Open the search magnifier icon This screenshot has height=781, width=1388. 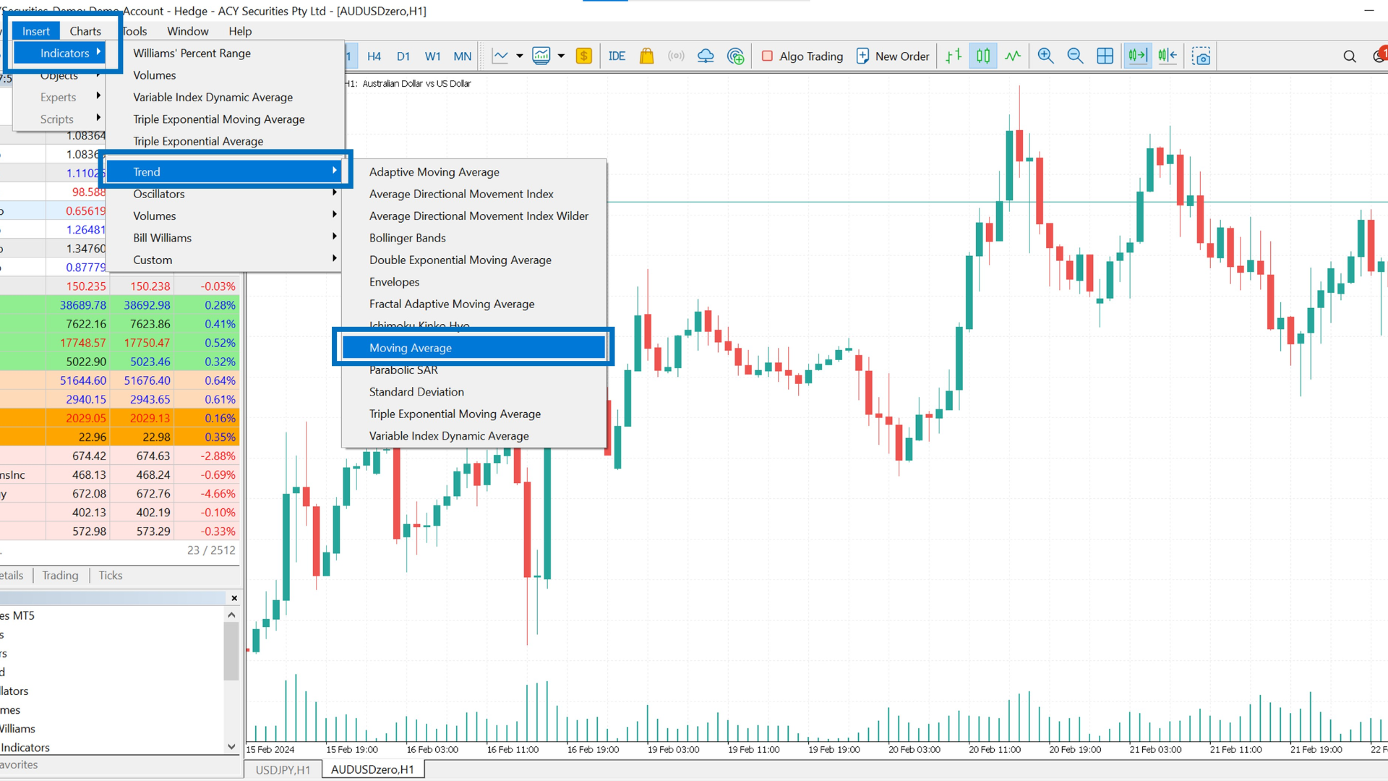[x=1349, y=56]
